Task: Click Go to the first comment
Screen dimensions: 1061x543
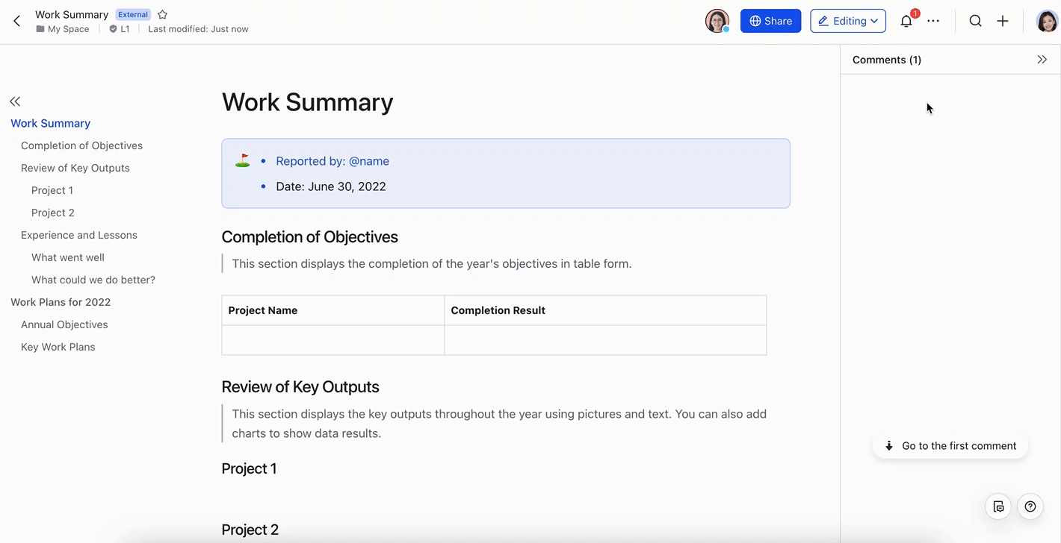Action: coord(950,445)
